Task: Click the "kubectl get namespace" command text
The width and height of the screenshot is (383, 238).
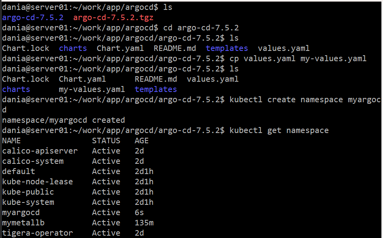Action: tap(279, 130)
